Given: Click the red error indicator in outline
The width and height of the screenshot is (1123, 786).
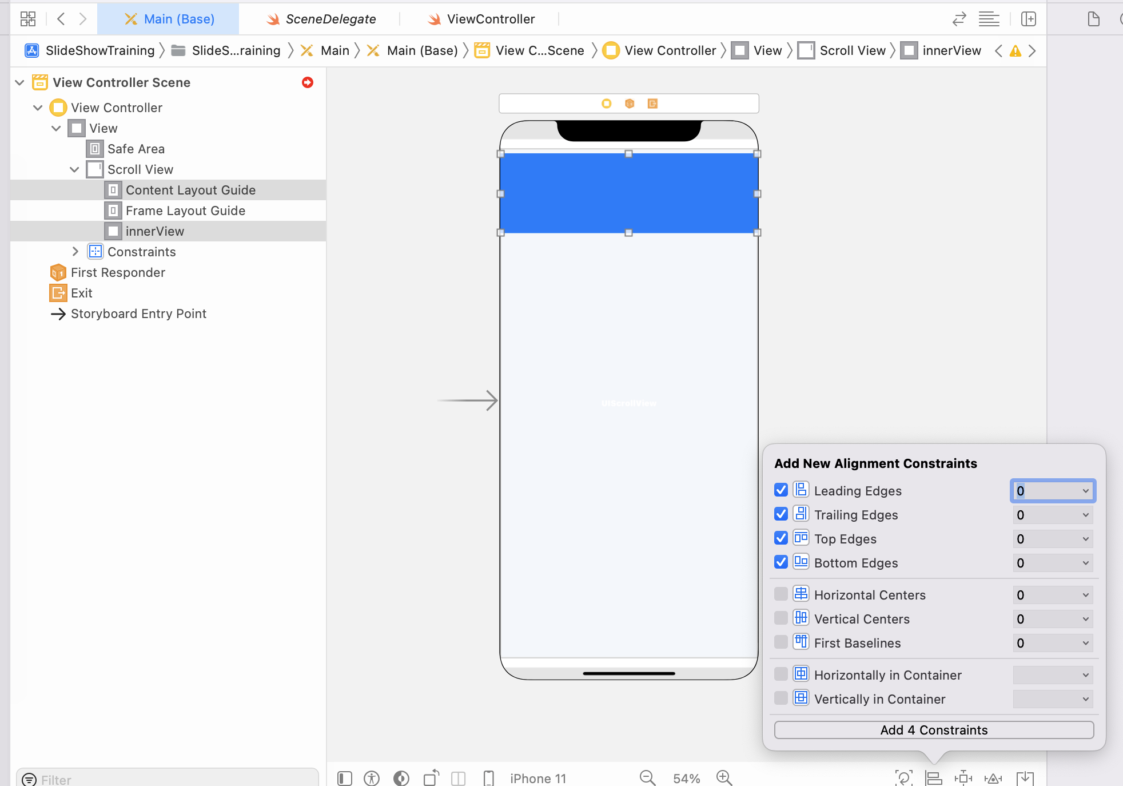Looking at the screenshot, I should tap(308, 82).
